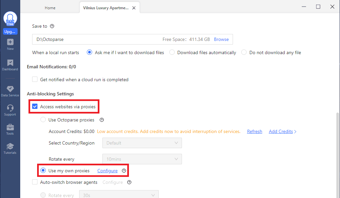Open the Free account profile avatar
This screenshot has height=198, width=340.
pyautogui.click(x=10, y=19)
